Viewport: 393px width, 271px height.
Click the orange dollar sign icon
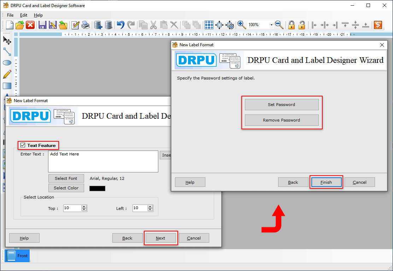(378, 25)
